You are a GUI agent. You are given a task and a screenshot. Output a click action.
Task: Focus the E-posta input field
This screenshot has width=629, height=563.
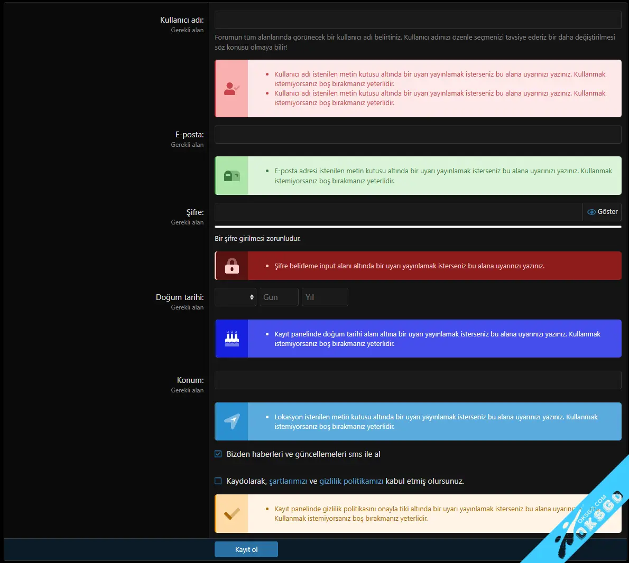(x=418, y=135)
